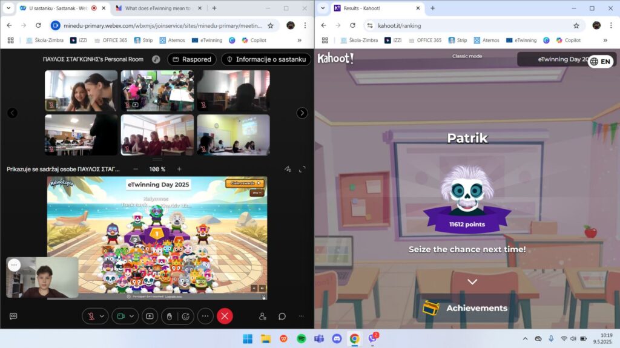
Task: Open more options ellipsis in meeting controls
Action: point(205,316)
